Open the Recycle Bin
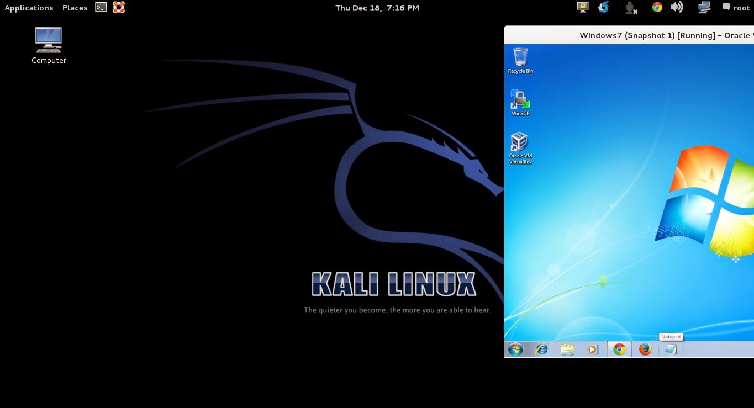Screen dimensions: 754x408 coord(520,57)
